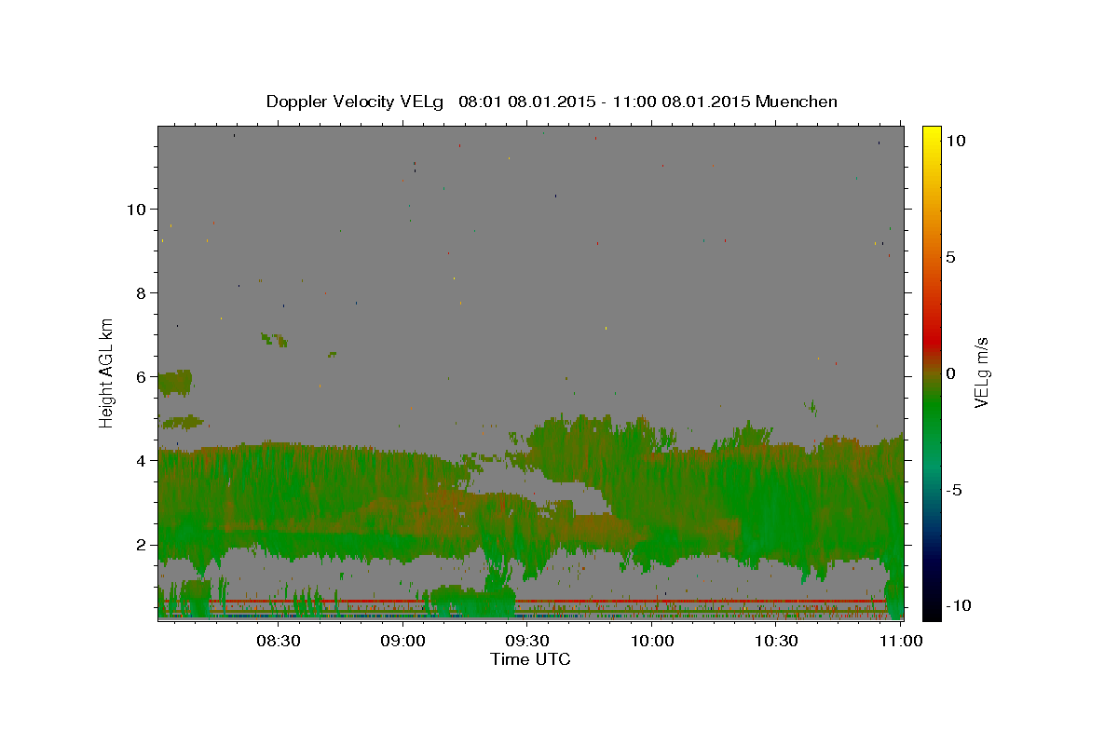
Task: Click the 09:30 time tick label
Action: (x=527, y=641)
